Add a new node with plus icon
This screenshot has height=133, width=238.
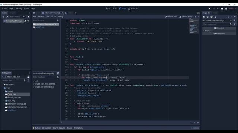[x=3, y=17]
